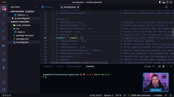Image resolution: width=174 pixels, height=97 pixels.
Task: Click the 1 unsaved badge
Action: tap(29, 11)
